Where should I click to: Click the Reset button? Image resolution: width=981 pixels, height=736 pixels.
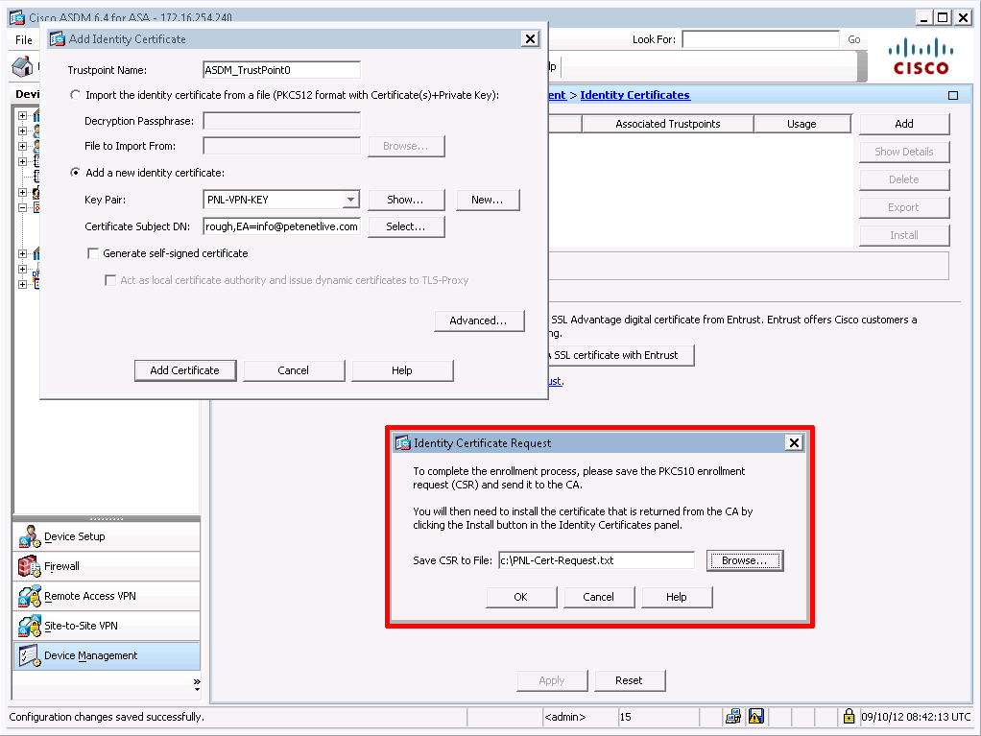coord(630,680)
